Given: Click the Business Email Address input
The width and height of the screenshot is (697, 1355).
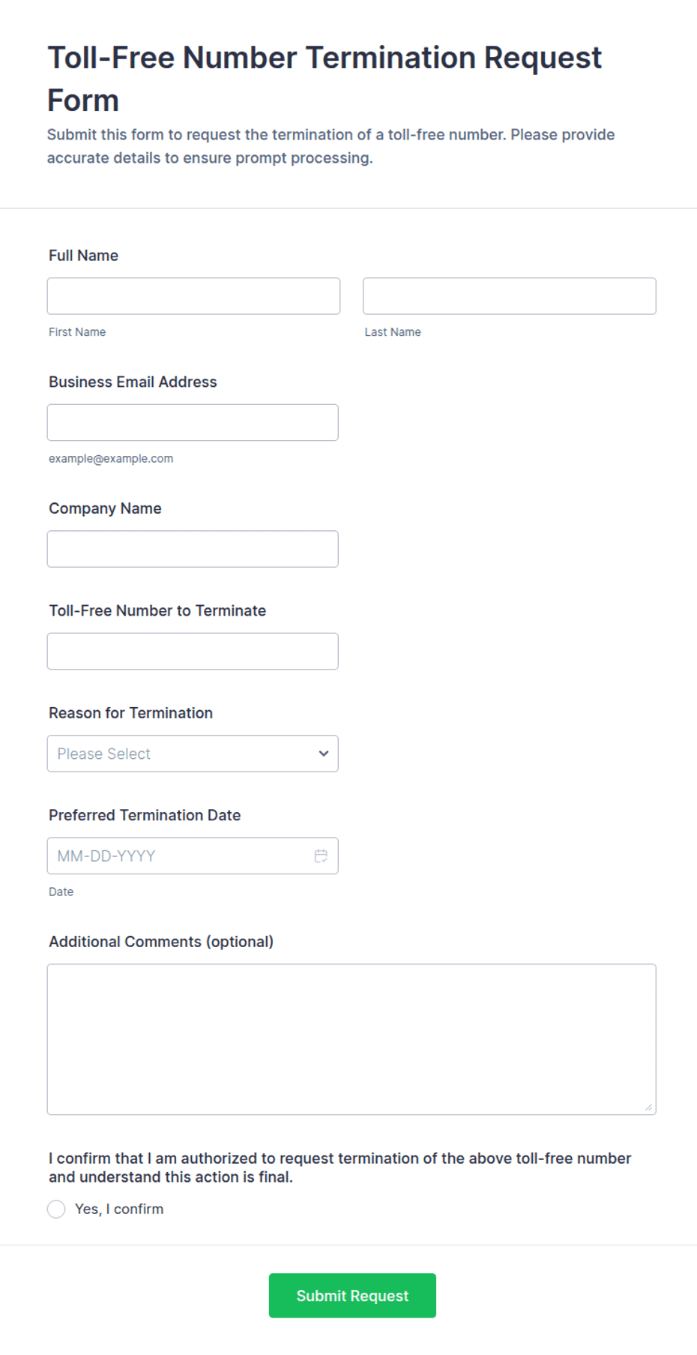Looking at the screenshot, I should pos(193,422).
